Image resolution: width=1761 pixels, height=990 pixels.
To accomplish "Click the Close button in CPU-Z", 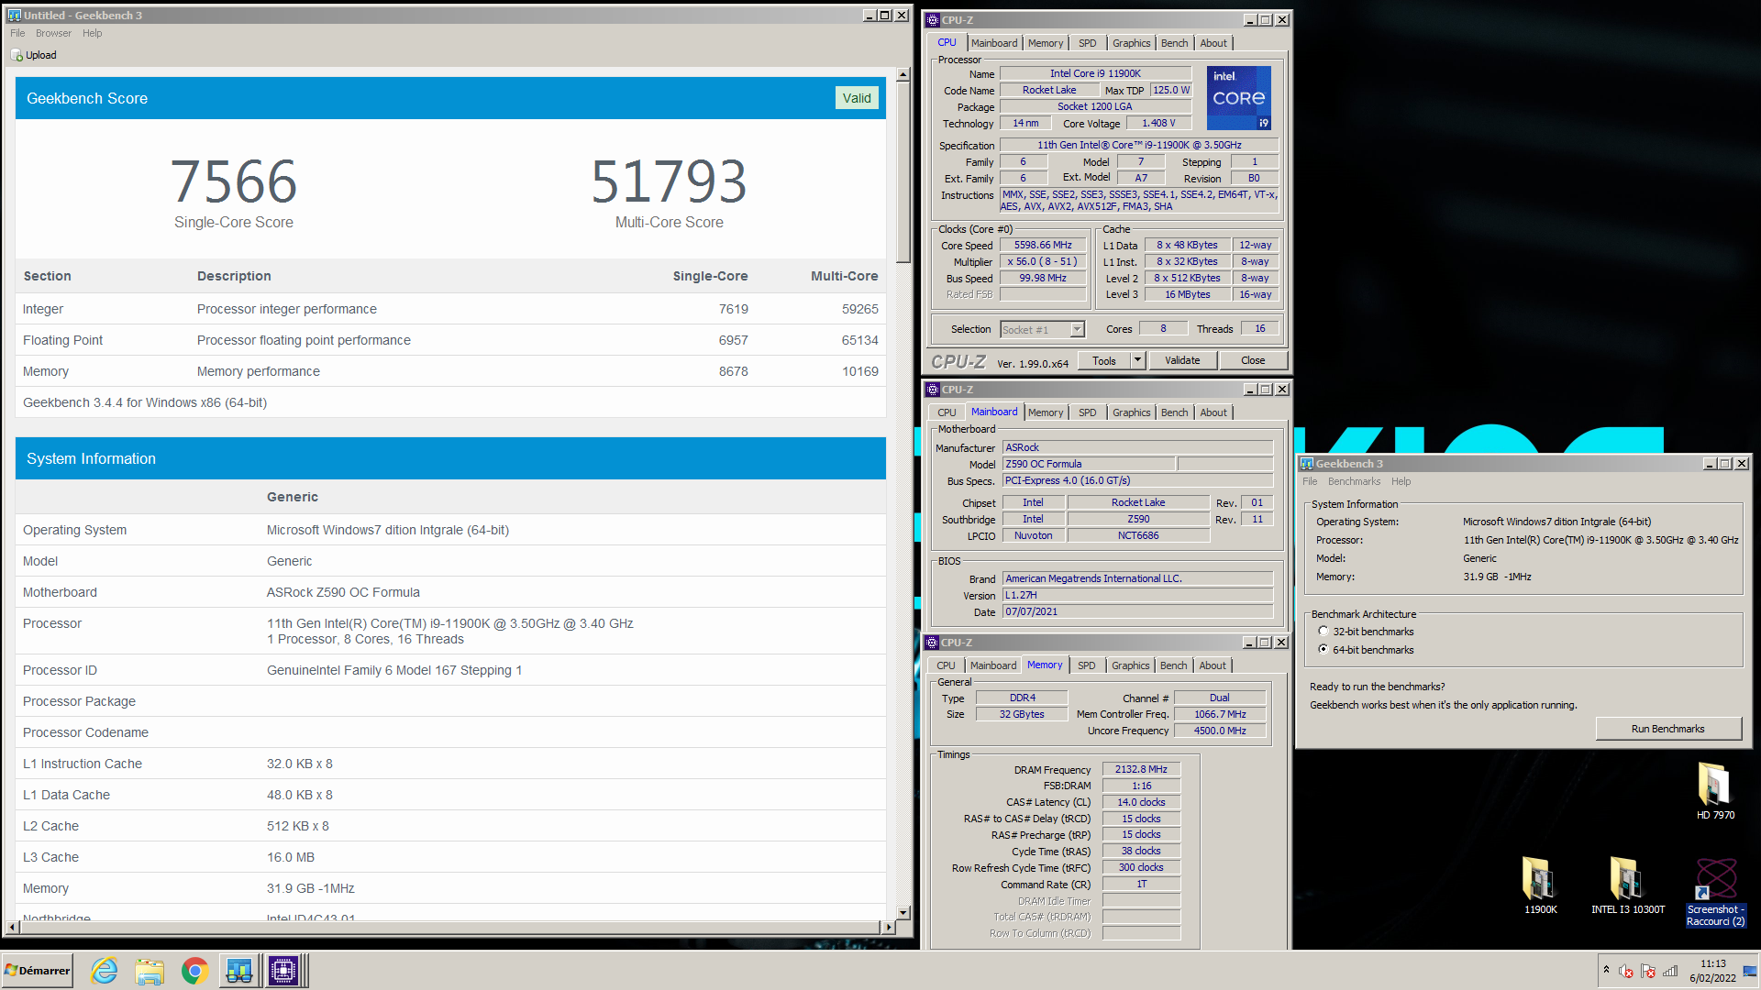I will (x=1253, y=360).
